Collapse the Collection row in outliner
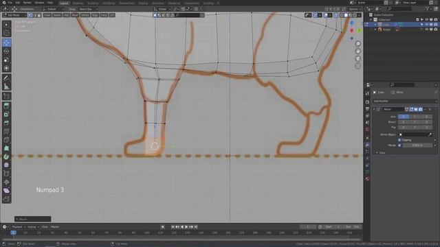 (x=371, y=20)
